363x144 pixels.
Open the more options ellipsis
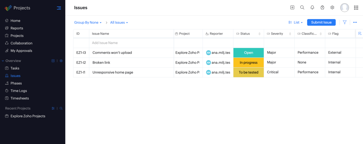pos(355,22)
